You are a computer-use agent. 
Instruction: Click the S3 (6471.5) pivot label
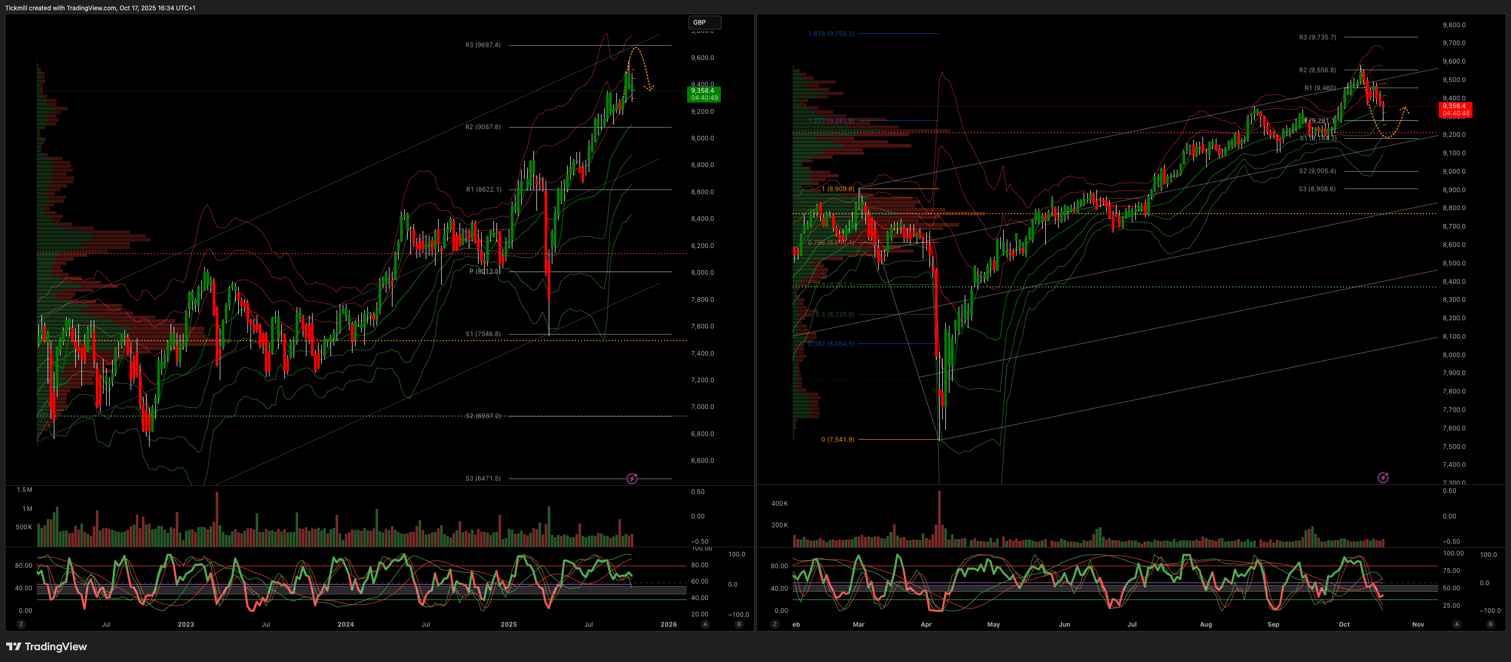coord(483,479)
